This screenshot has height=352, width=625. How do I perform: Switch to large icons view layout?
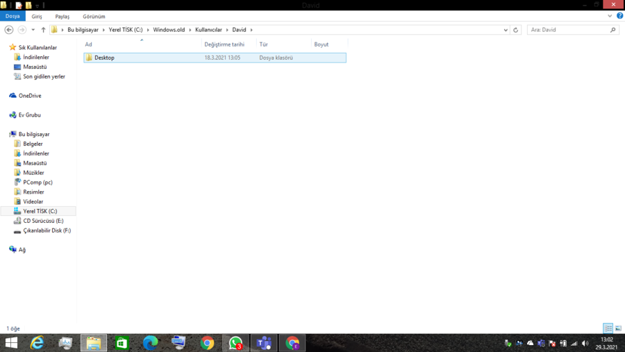click(x=618, y=328)
